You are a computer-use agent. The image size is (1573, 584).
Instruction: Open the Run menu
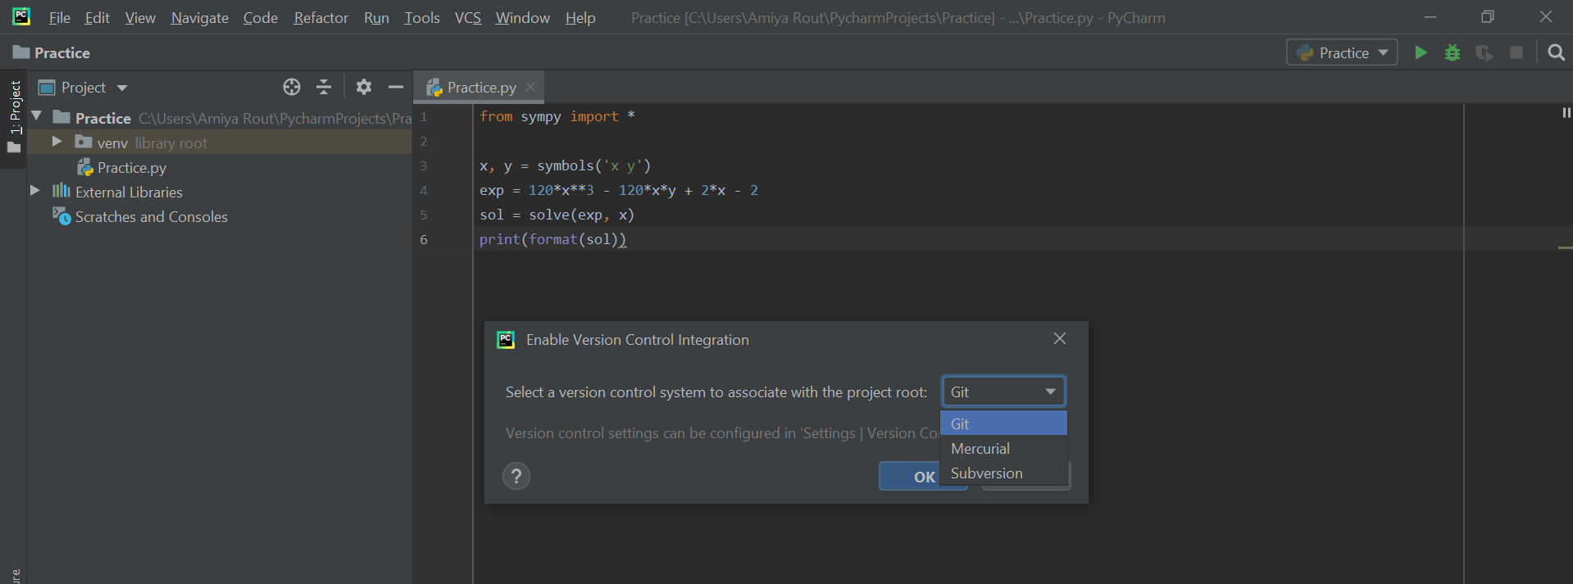click(x=376, y=17)
